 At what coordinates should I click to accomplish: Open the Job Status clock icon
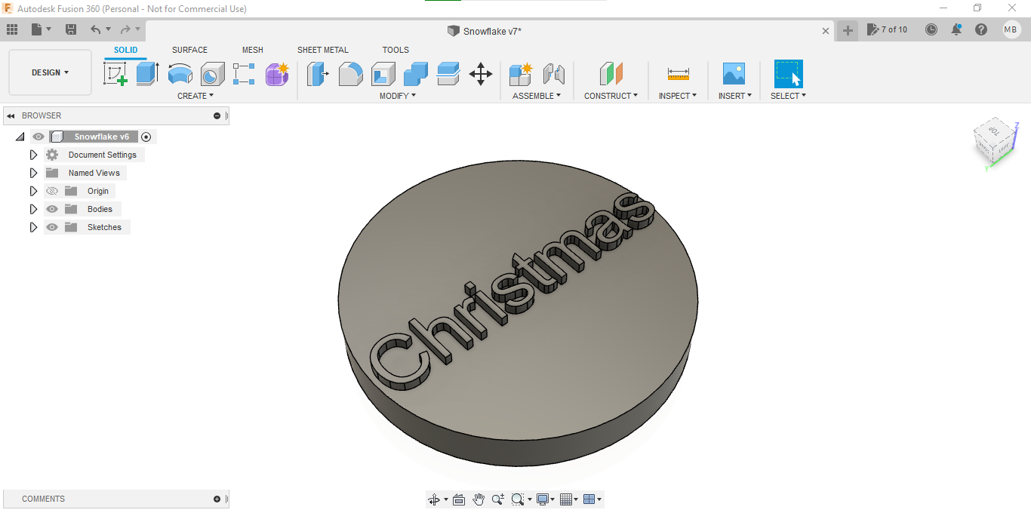(931, 29)
